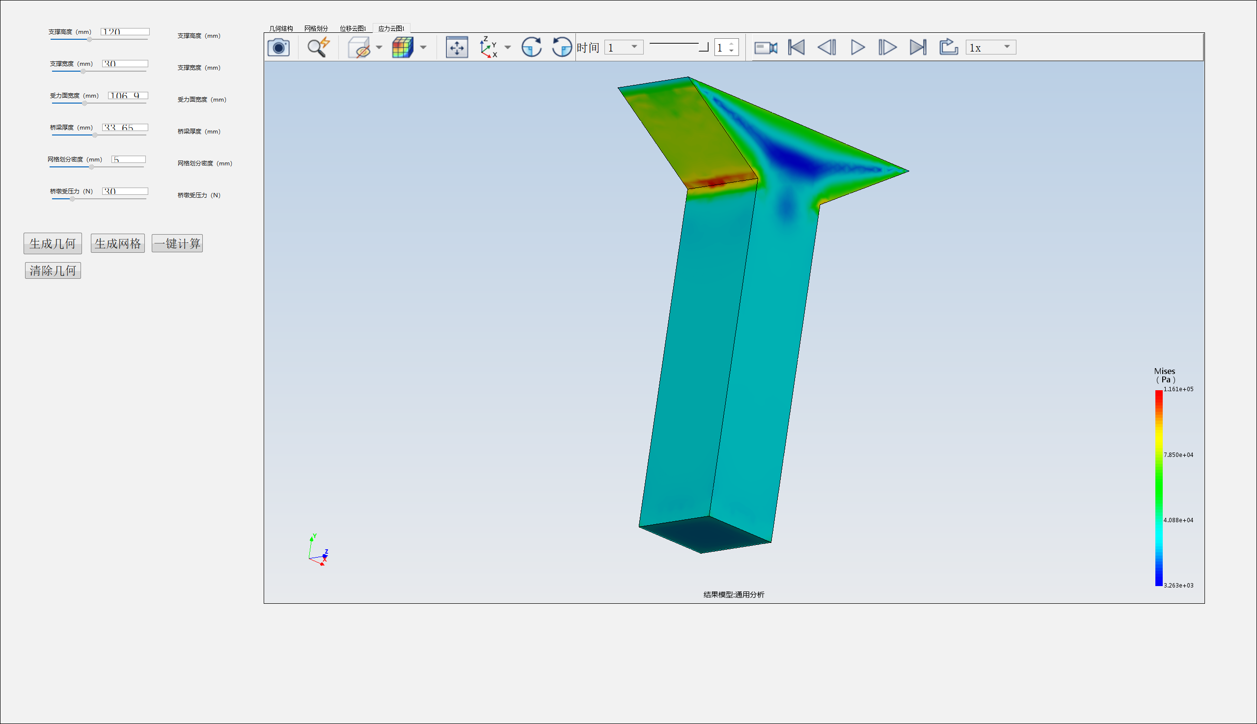
Task: Increase the frame number spinner
Action: [731, 44]
